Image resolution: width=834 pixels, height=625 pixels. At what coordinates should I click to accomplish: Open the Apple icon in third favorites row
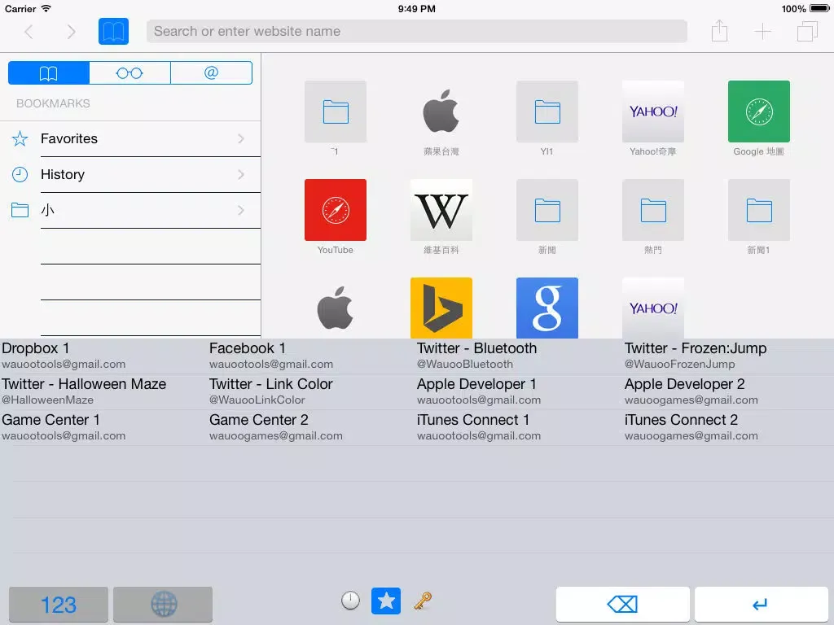pos(335,308)
